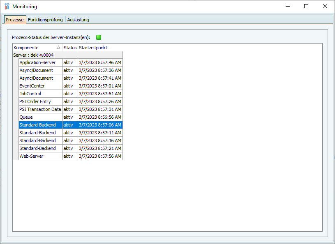
Task: Minimize the Monitoring window
Action: (x=287, y=7)
